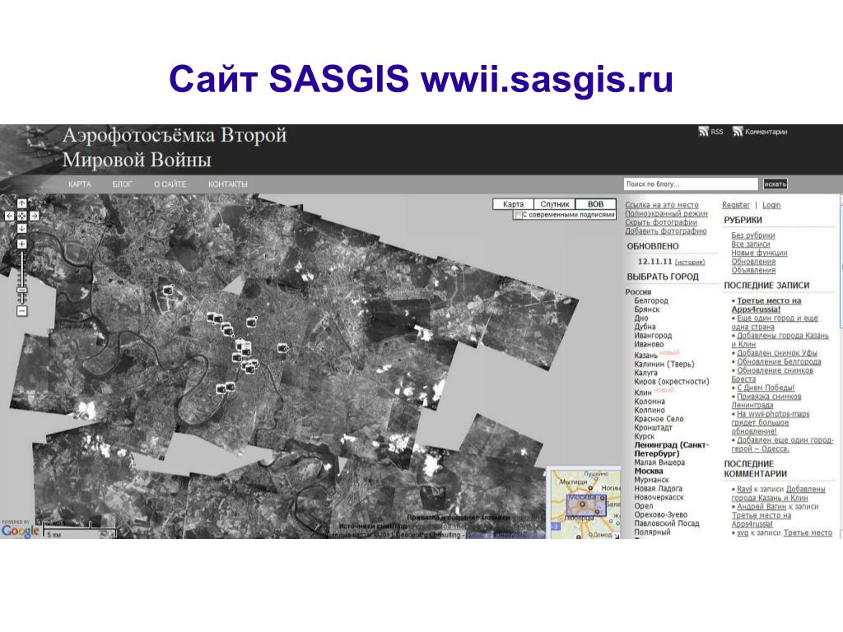Select the city Калинин (Тверь)
The width and height of the screenshot is (843, 632).
pos(664,364)
